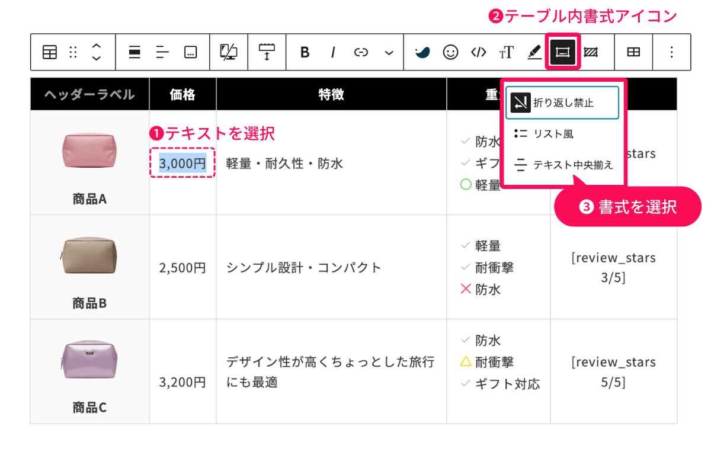This screenshot has width=711, height=474.
Task: Click the table settings grid button
Action: point(633,52)
